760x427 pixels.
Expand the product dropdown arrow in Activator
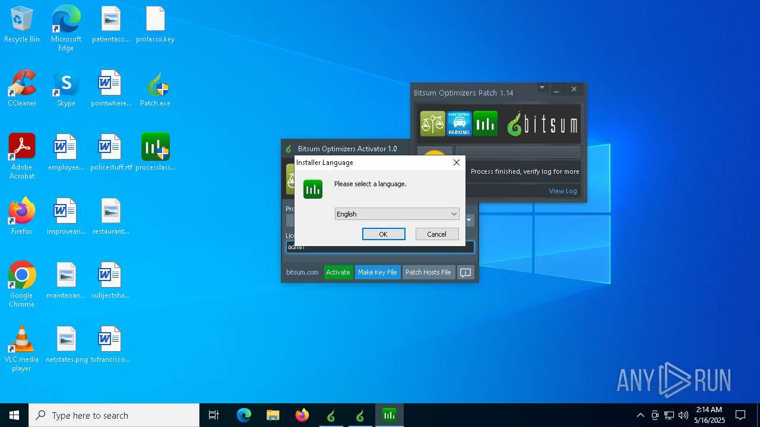(469, 220)
